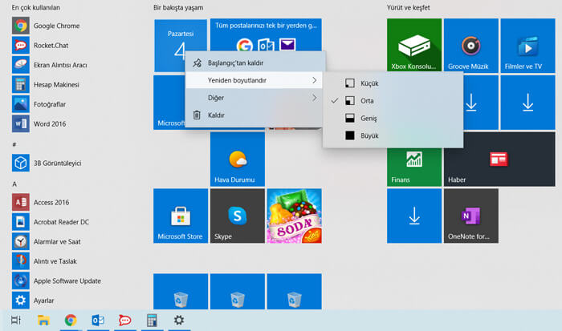Open the Hava Durumu weather tile

point(238,159)
